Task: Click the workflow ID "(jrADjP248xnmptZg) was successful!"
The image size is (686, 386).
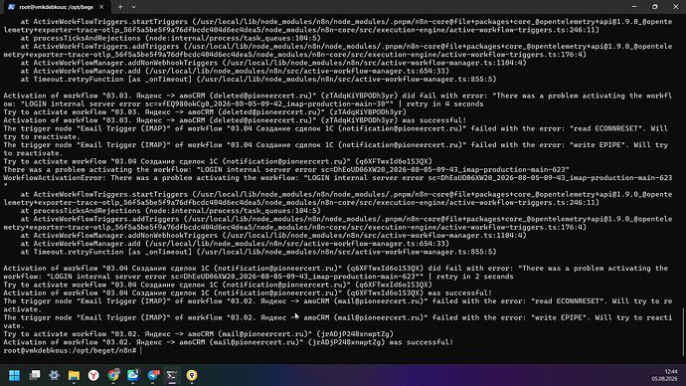Action: pyautogui.click(x=381, y=342)
